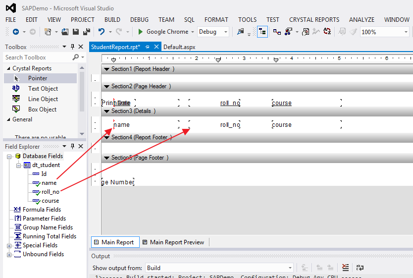The image size is (413, 278).
Task: Expand the Special Fields node
Action: 9,246
